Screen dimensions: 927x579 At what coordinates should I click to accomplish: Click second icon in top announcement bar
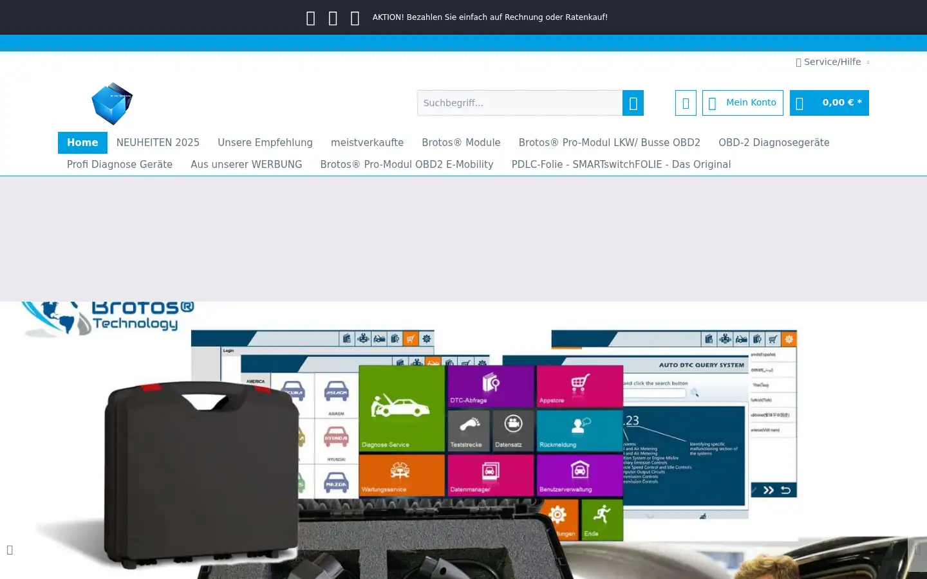coord(333,18)
